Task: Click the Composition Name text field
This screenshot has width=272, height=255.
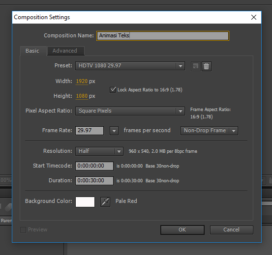Action: [x=163, y=36]
